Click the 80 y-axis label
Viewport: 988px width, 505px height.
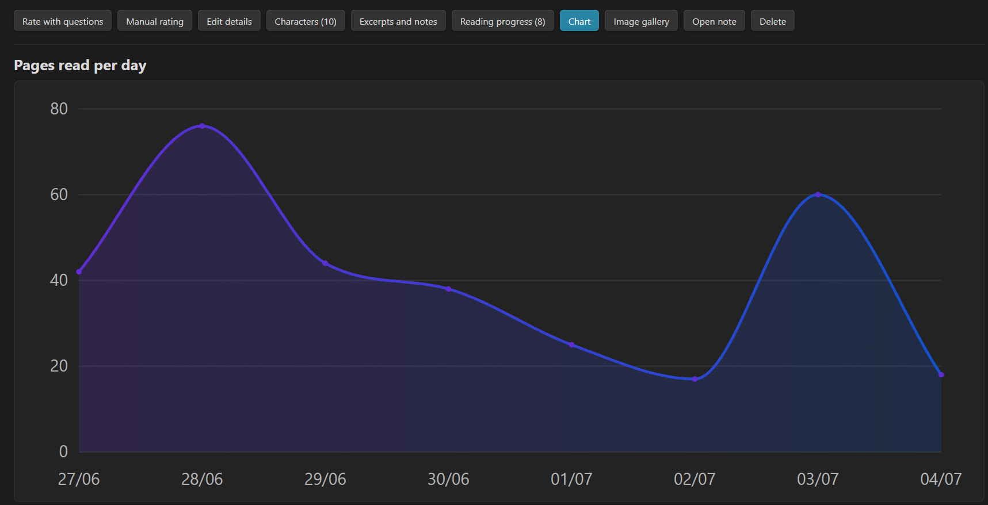coord(59,109)
